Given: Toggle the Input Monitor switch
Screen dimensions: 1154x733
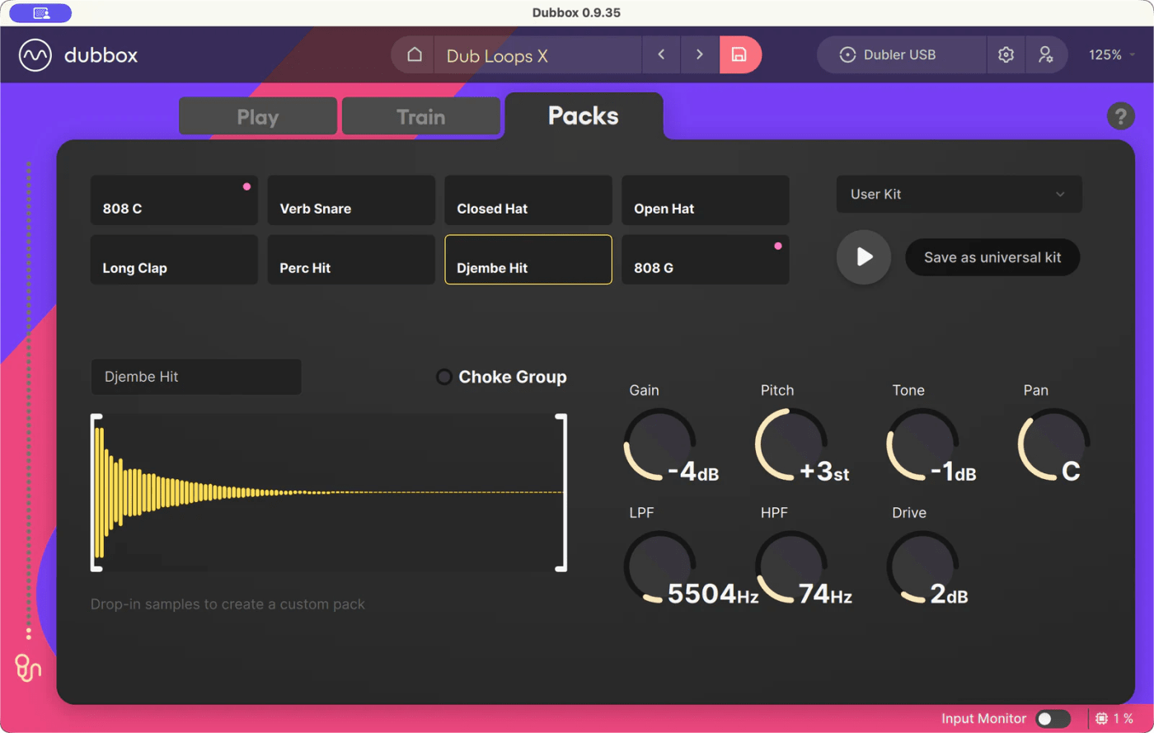Looking at the screenshot, I should pyautogui.click(x=1053, y=719).
